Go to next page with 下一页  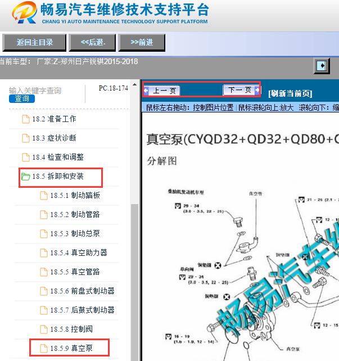241,90
